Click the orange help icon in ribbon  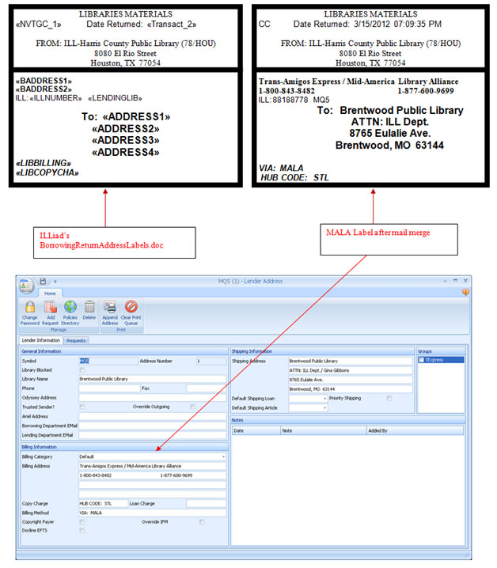465,292
